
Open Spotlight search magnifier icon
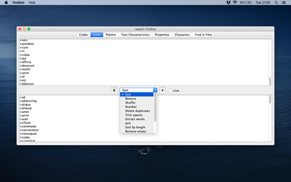(x=276, y=2)
